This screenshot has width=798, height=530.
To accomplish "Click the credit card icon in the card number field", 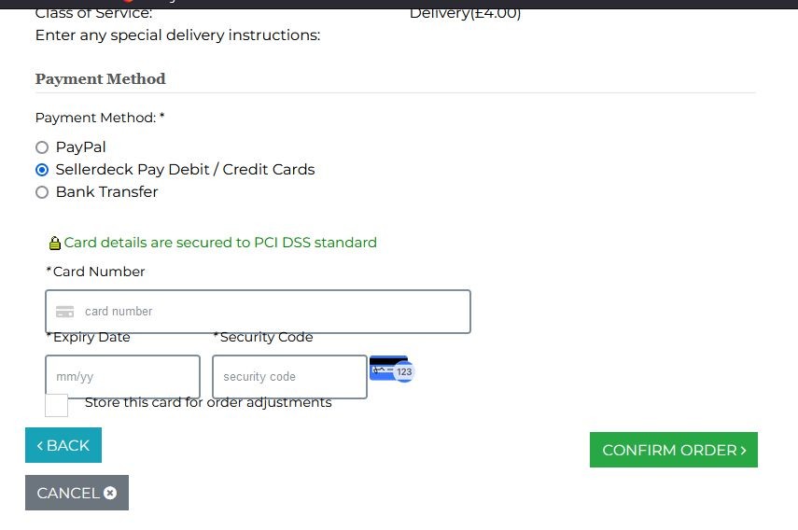I will click(x=65, y=312).
